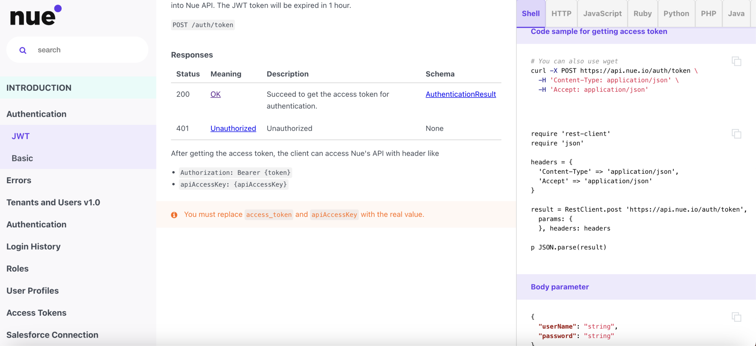Screen dimensions: 756x346
Task: Copy the body parameter JSON
Action: pos(736,317)
